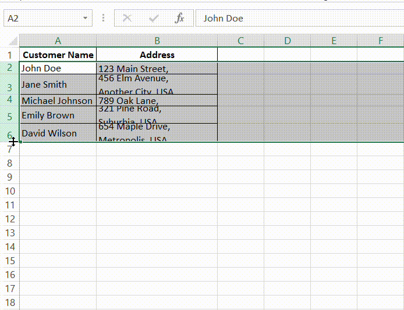Select row 8 header
This screenshot has height=310, width=404.
(x=9, y=163)
